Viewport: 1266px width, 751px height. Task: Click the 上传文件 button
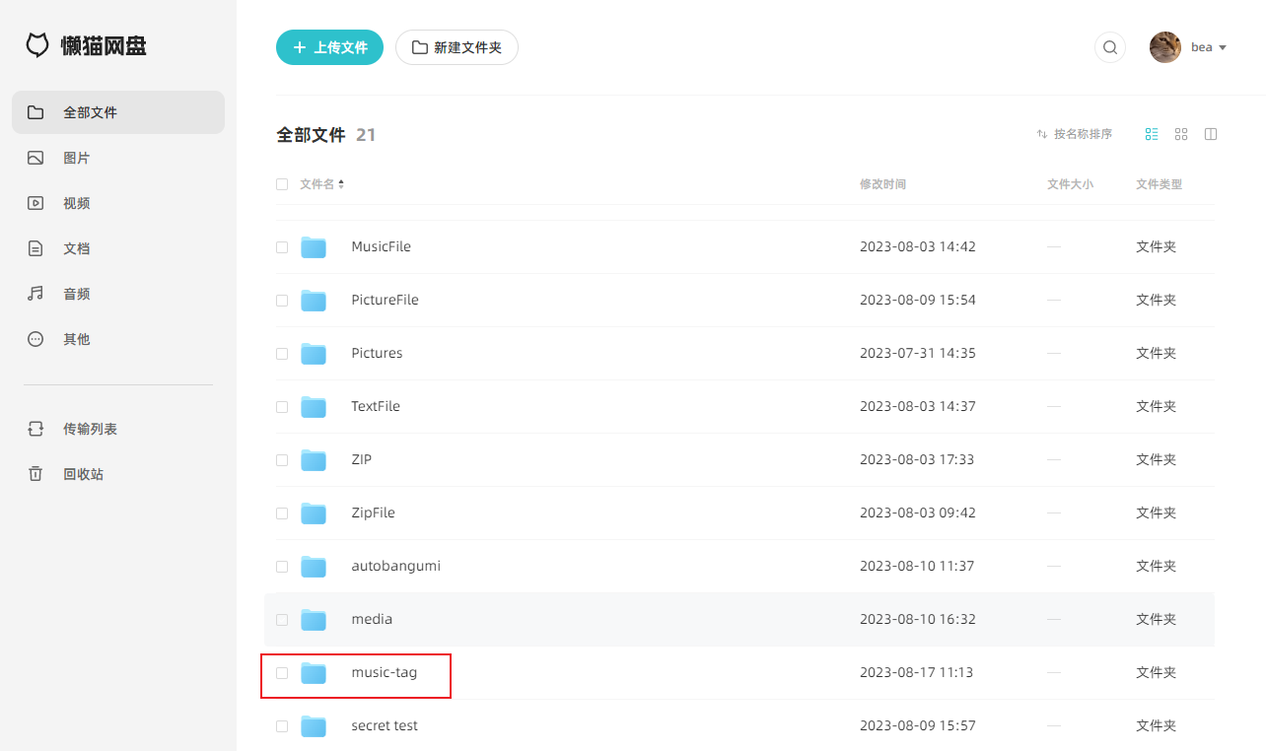coord(329,47)
